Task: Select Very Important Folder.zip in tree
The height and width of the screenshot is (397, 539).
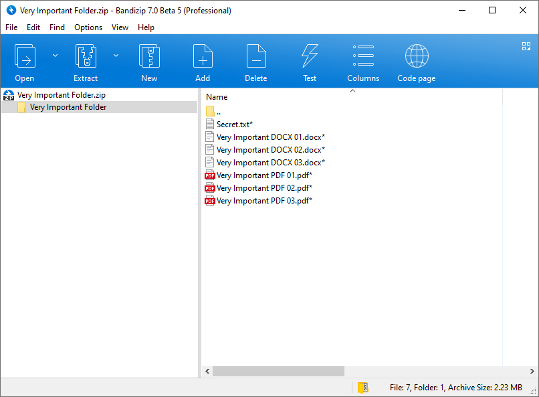Action: 61,95
